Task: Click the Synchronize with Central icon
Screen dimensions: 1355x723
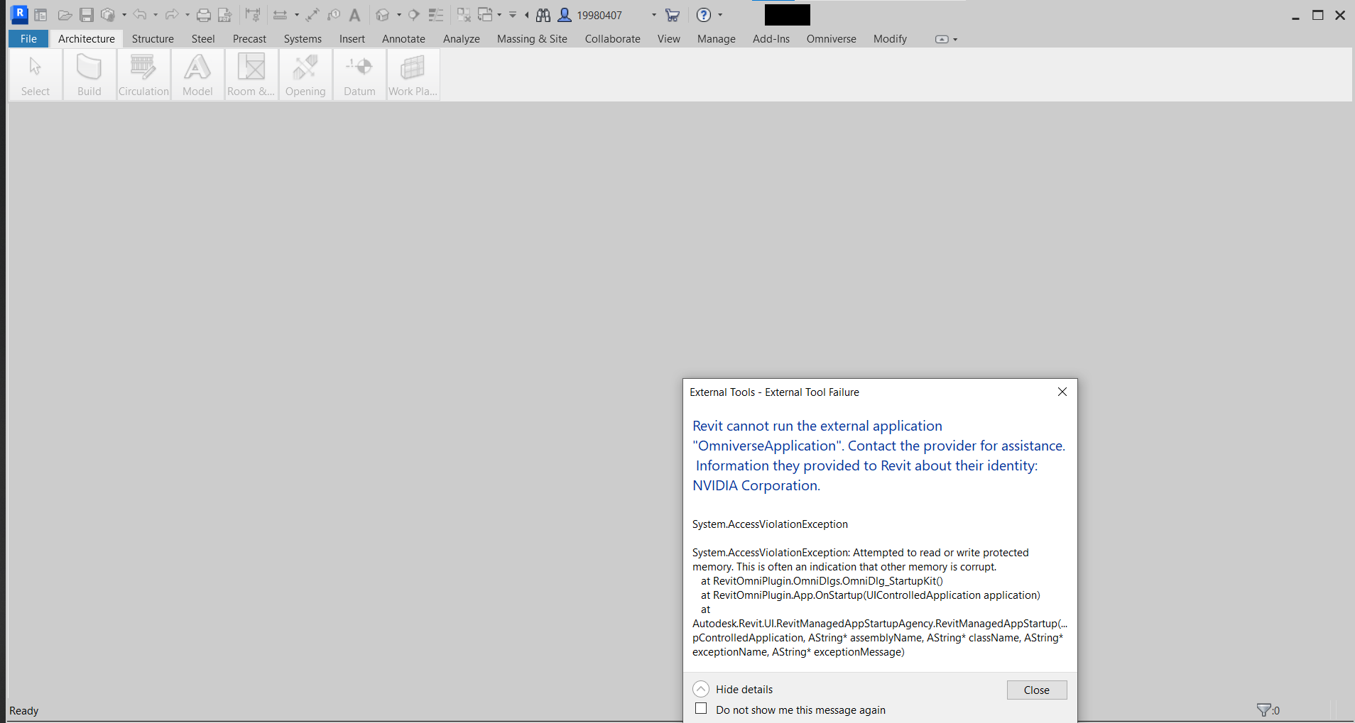Action: (108, 15)
